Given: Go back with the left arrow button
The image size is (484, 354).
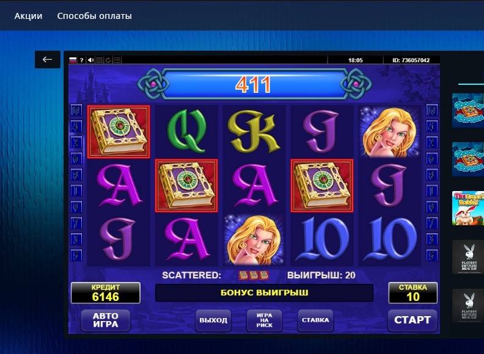Looking at the screenshot, I should click(x=48, y=60).
